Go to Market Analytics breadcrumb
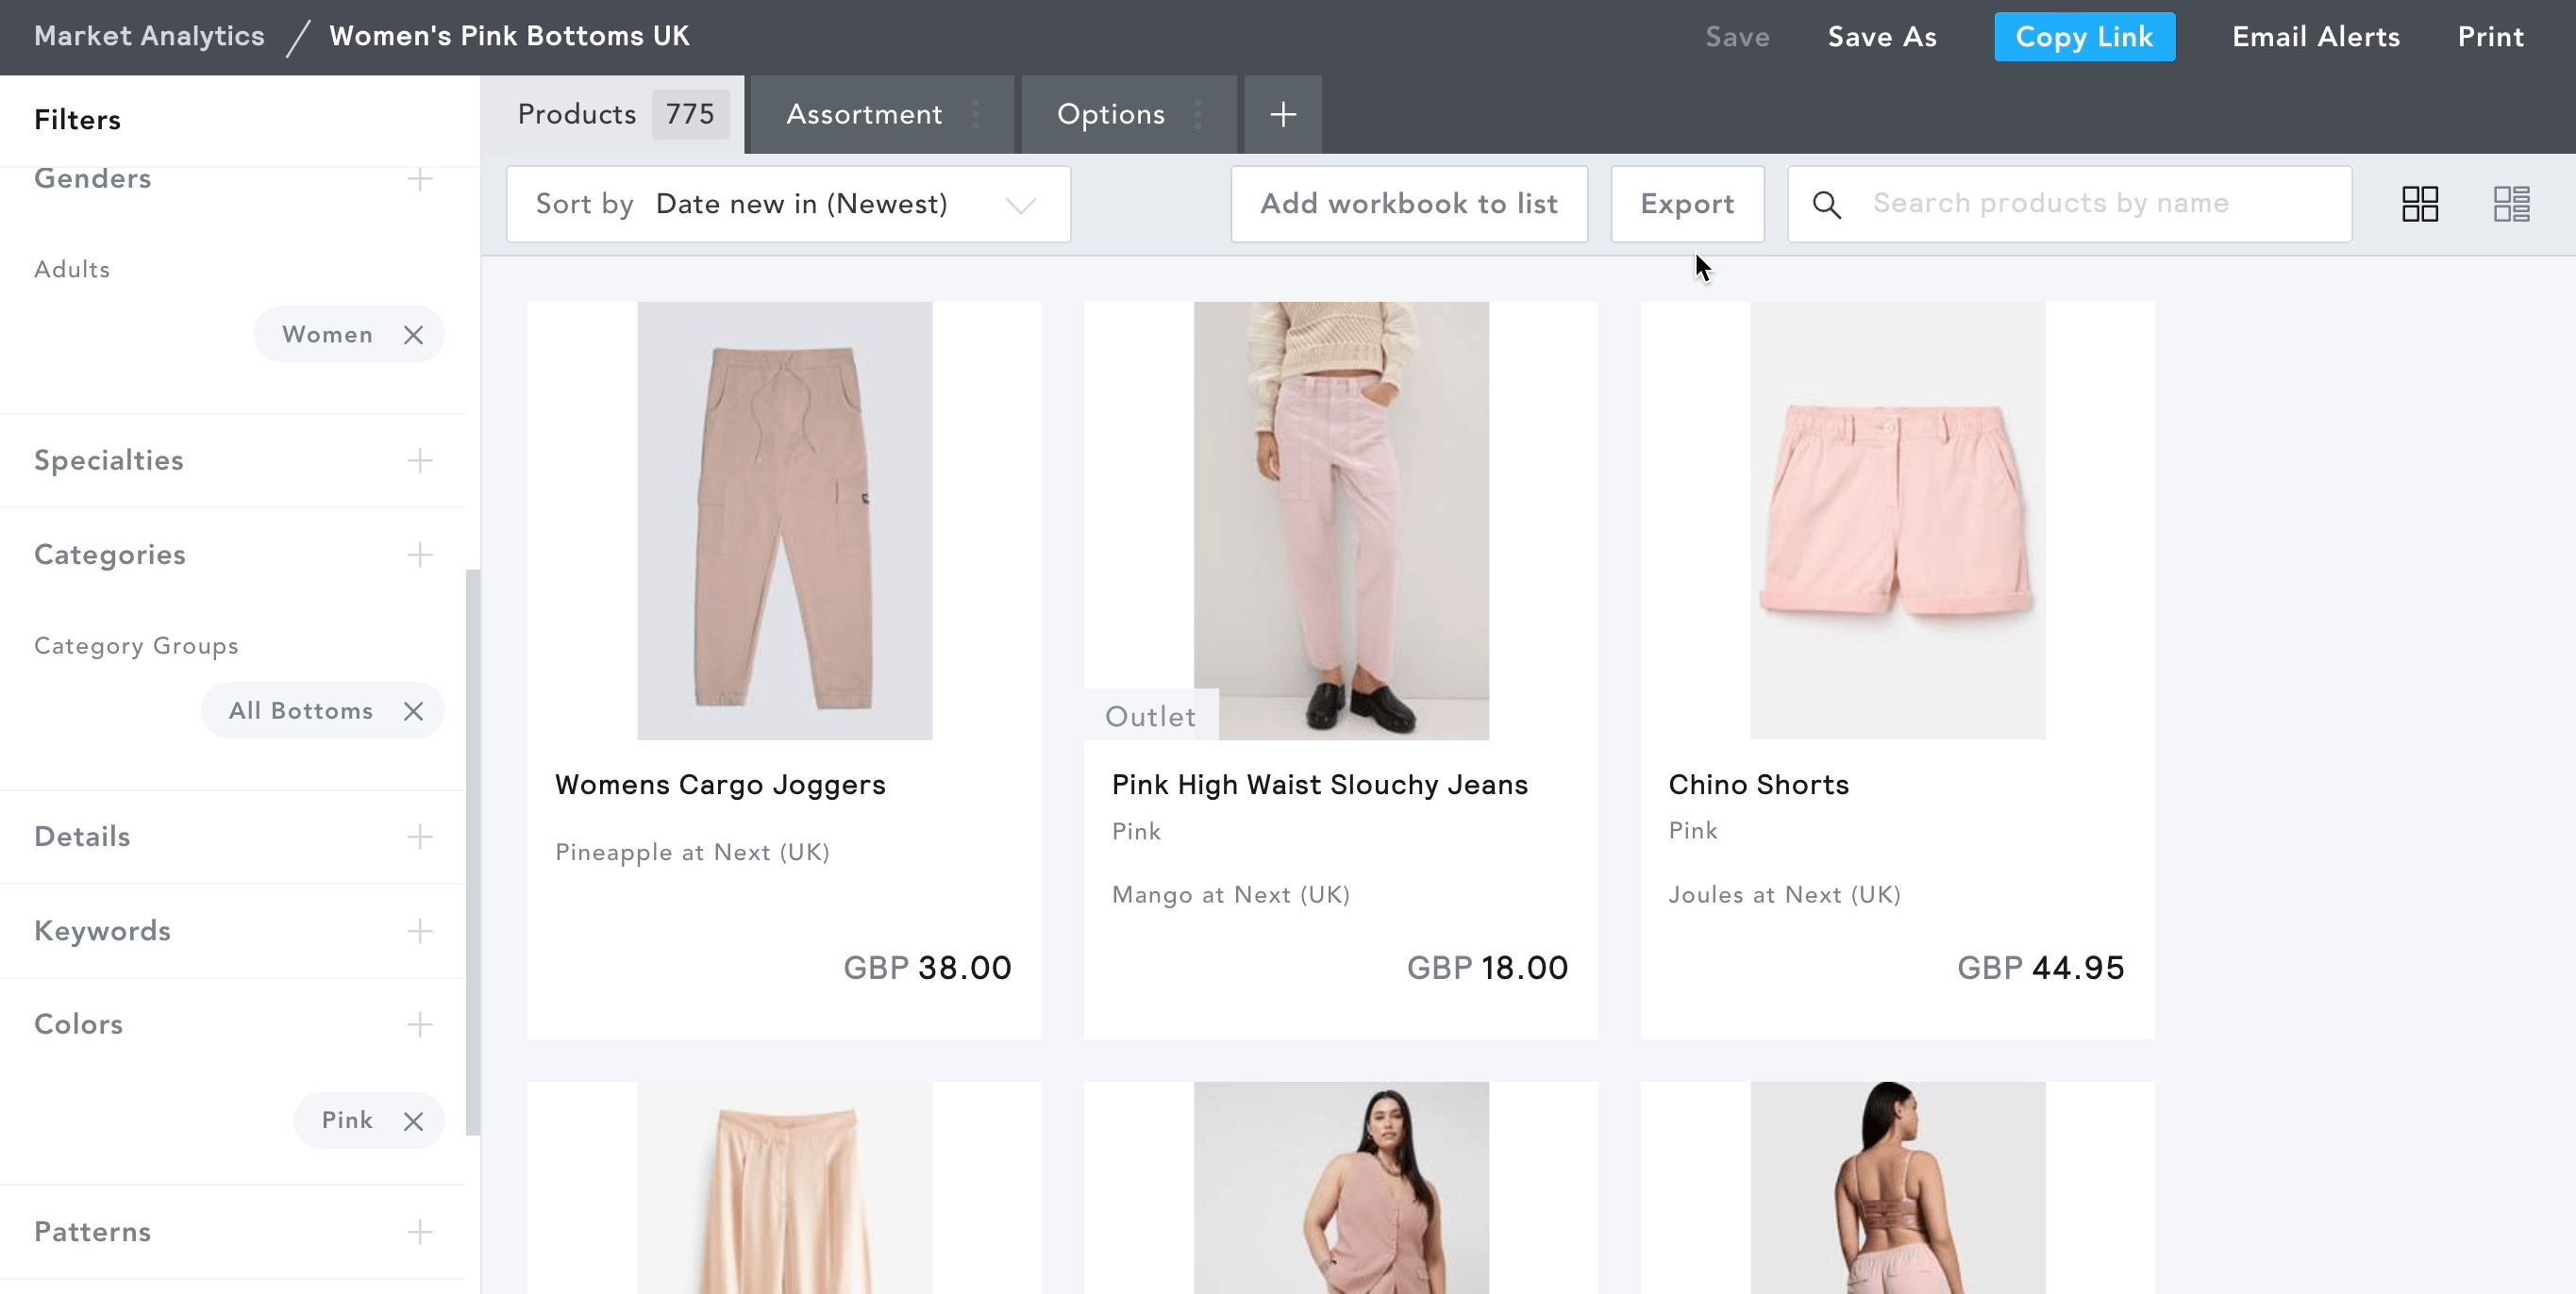The width and height of the screenshot is (2576, 1294). pyautogui.click(x=149, y=36)
